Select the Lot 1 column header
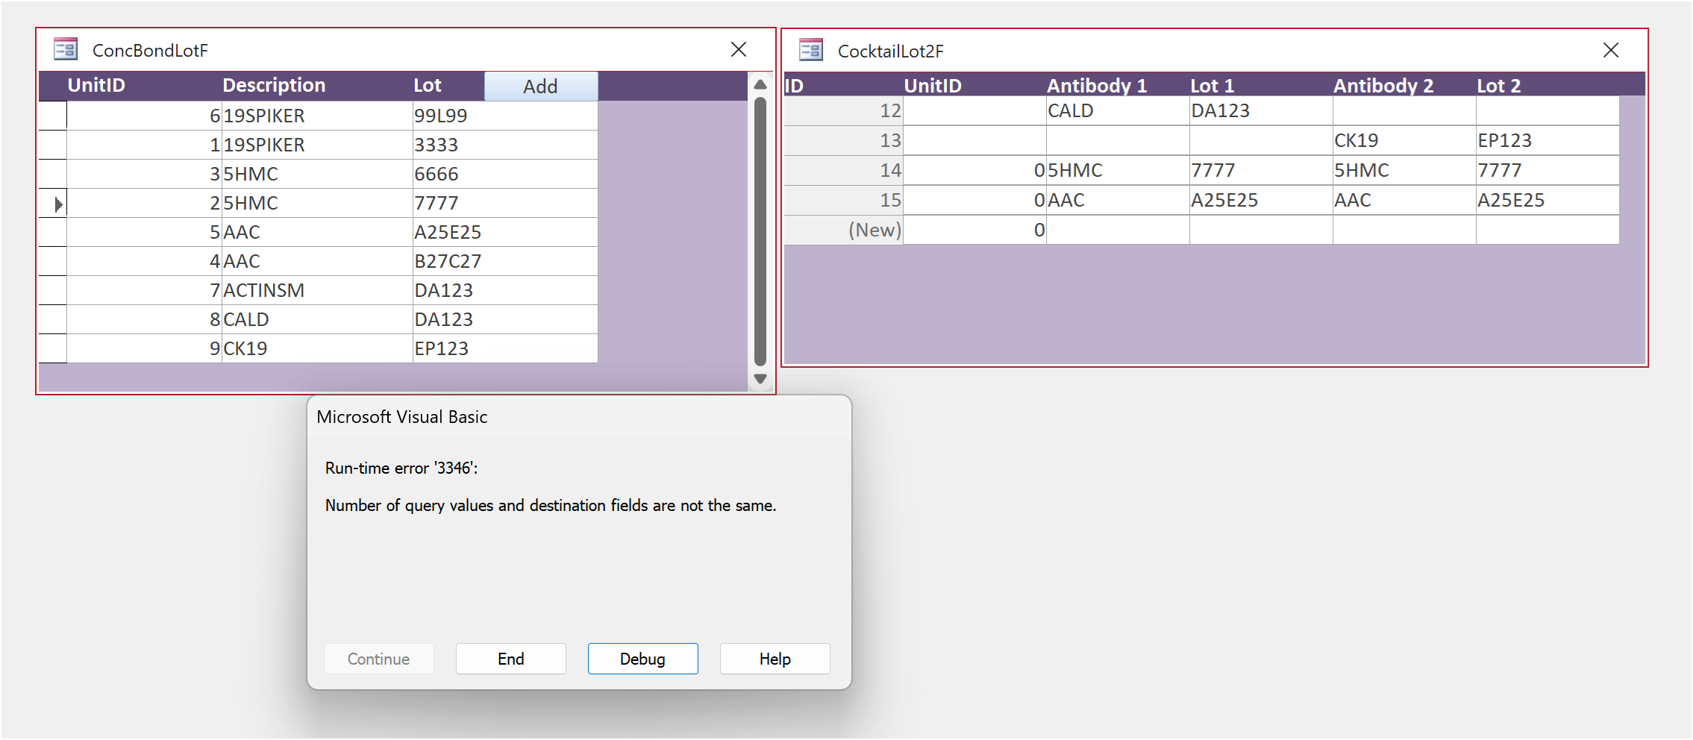Viewport: 1693px width, 740px height. (1212, 85)
